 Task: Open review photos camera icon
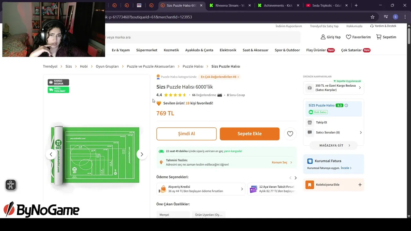tap(220, 95)
